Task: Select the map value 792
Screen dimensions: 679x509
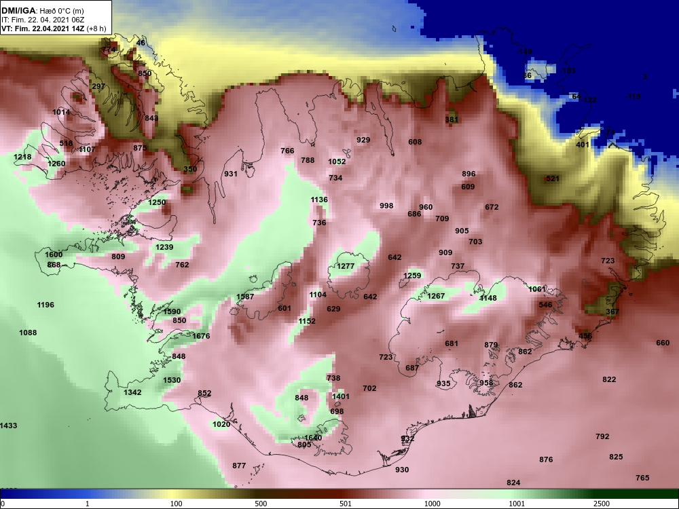Action: coord(602,436)
